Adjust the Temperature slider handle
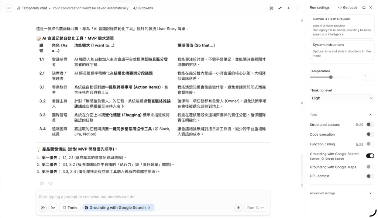Screen dimensions: 378x218 pyautogui.click(x=331, y=77)
